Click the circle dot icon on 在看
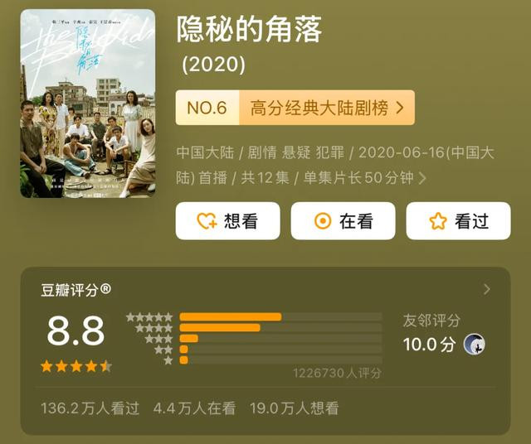The width and height of the screenshot is (531, 444). 323,221
